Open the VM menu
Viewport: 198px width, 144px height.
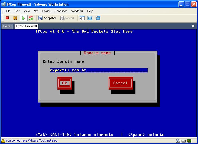[36, 11]
